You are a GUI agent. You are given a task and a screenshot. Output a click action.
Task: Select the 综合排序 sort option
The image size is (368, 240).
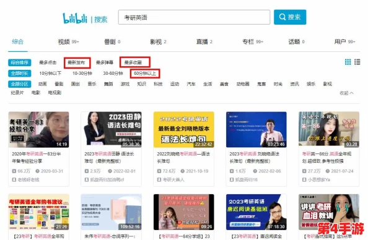click(19, 62)
